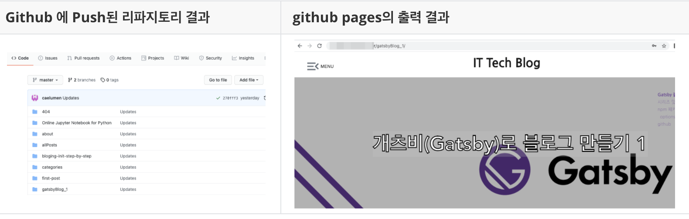Click folder icon next to 404

tap(35, 112)
